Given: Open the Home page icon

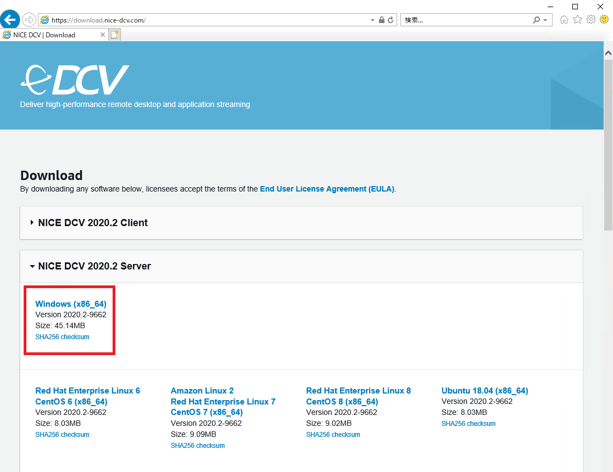Looking at the screenshot, I should [x=564, y=19].
